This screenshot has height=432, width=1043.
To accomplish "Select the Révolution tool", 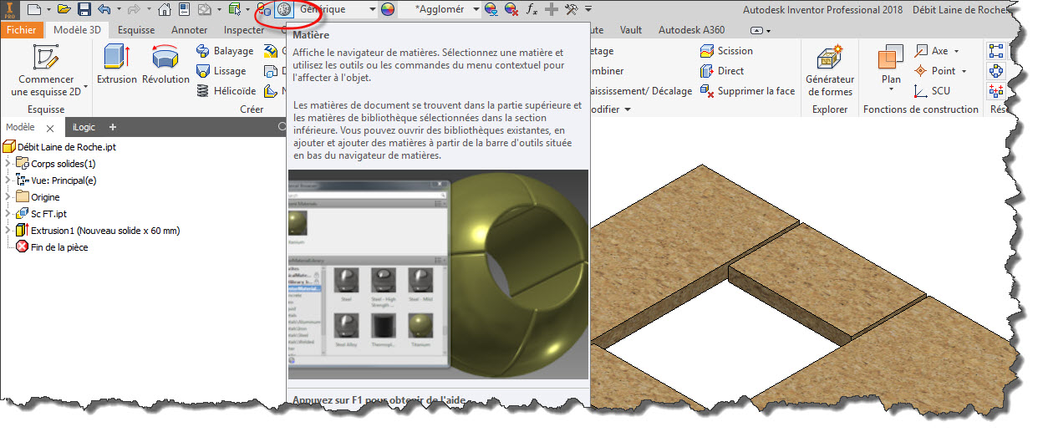I will tap(165, 64).
